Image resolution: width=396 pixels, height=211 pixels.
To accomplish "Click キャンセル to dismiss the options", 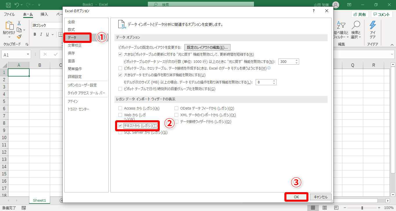I will pos(321,197).
